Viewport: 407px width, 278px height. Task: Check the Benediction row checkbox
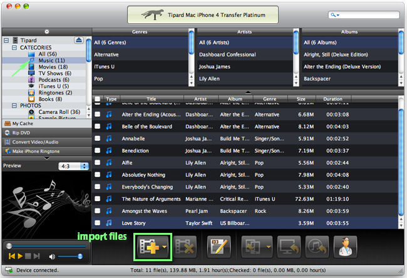tap(97, 150)
